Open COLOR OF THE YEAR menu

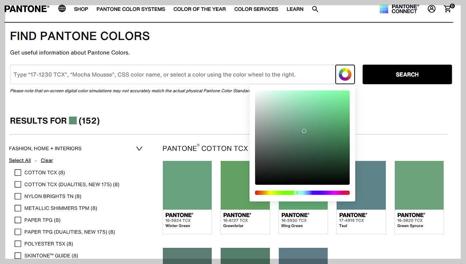[200, 9]
